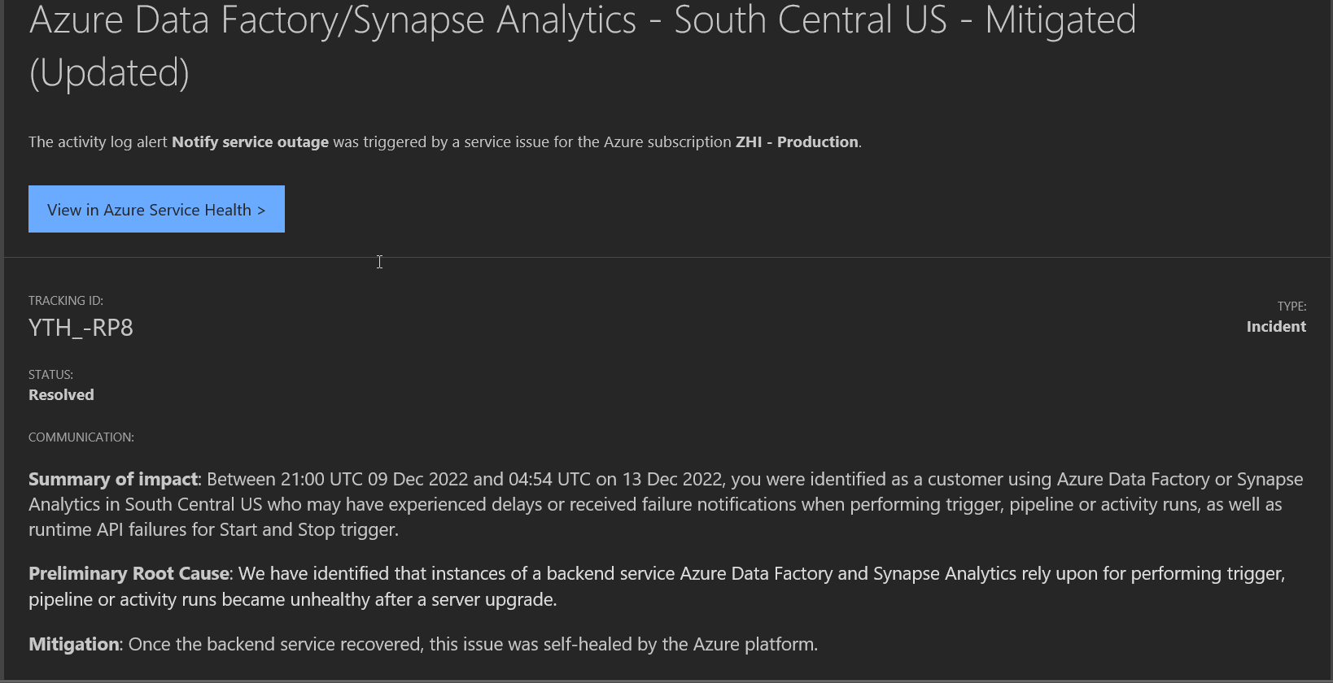The height and width of the screenshot is (683, 1333).
Task: Click the "Preliminary Root Cause" heading
Action: [x=129, y=574]
